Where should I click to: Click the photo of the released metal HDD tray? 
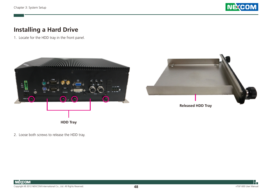click(202, 79)
